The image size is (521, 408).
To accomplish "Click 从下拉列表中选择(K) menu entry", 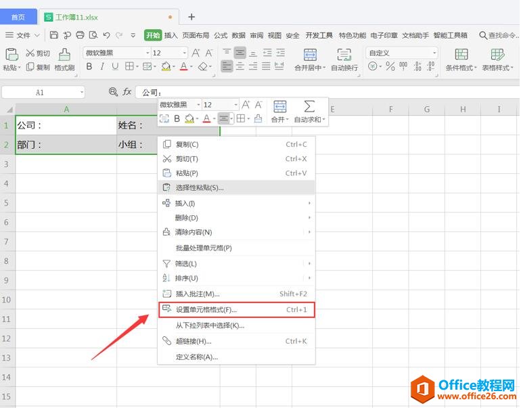I will [x=236, y=325].
